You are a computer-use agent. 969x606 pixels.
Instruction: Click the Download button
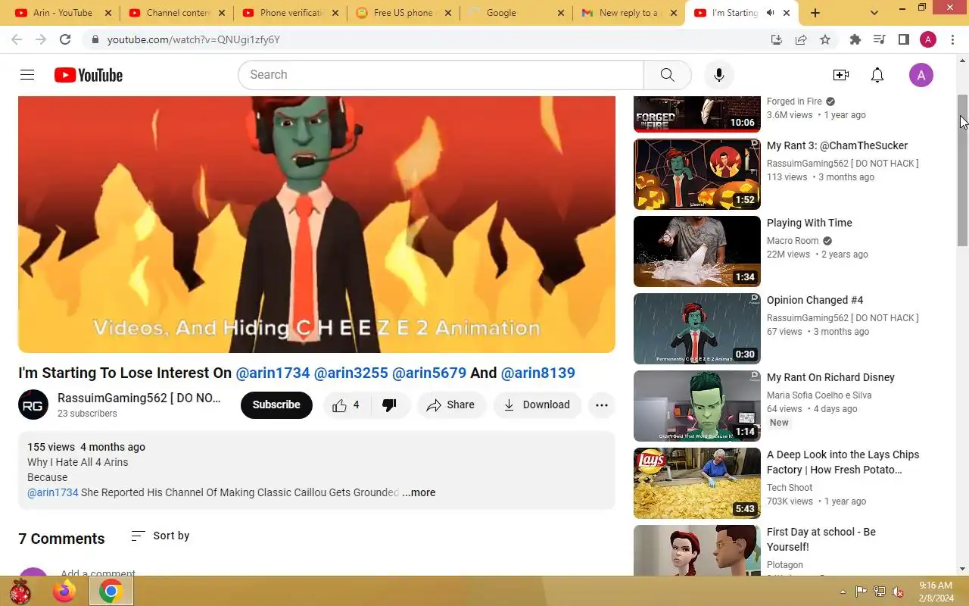(537, 405)
